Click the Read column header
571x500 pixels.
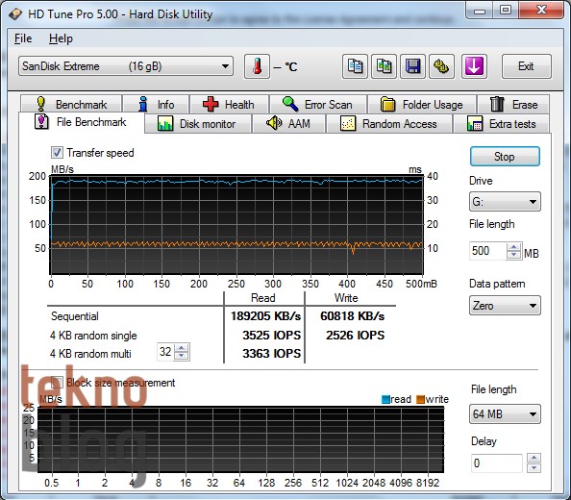(x=263, y=298)
